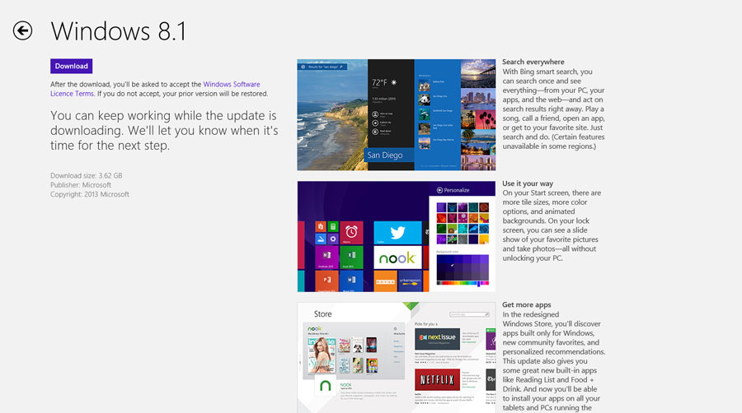The width and height of the screenshot is (742, 413).
Task: Click the "Use it your way" heading
Action: coord(528,183)
